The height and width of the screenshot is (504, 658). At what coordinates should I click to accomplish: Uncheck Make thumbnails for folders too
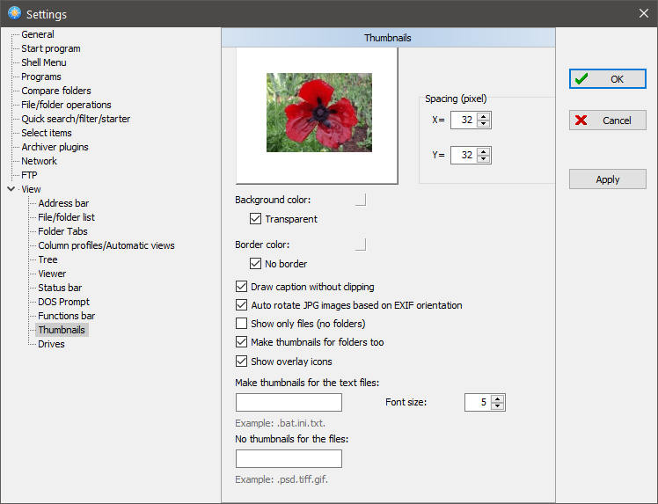pyautogui.click(x=241, y=342)
